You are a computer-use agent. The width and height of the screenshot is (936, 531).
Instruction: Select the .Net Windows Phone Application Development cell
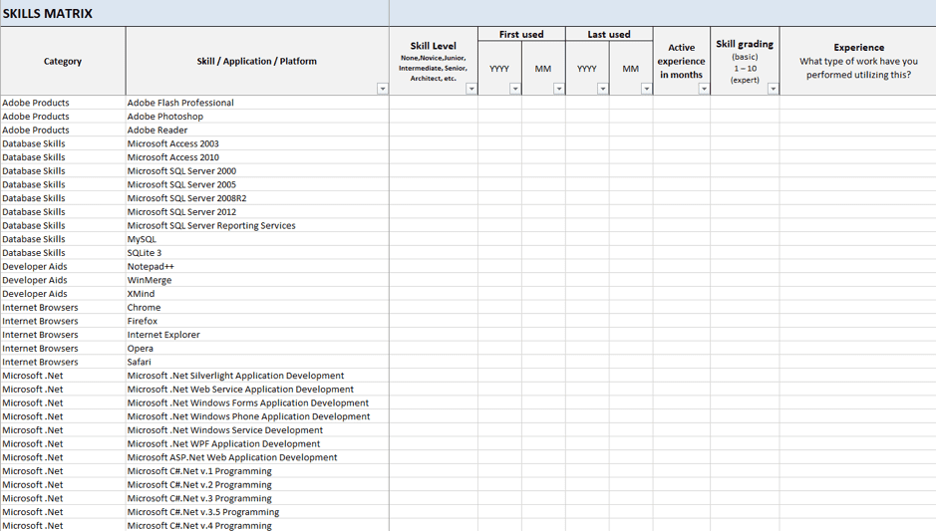click(257, 417)
